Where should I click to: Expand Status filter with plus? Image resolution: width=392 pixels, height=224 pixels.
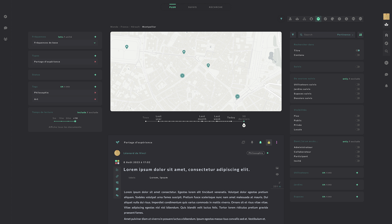[x=95, y=75]
